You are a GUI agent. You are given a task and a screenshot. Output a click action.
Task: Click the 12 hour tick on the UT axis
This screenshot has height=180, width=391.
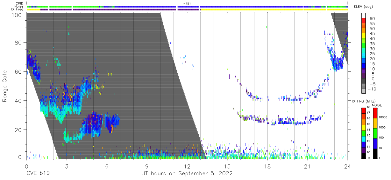coord(187,166)
